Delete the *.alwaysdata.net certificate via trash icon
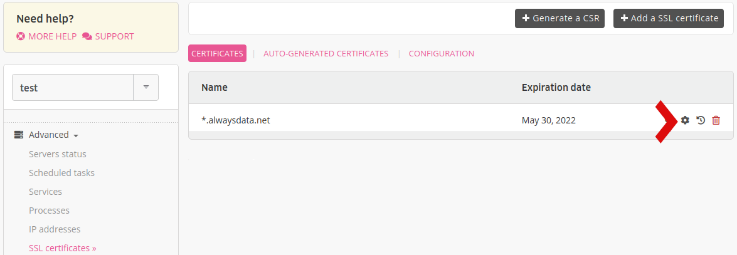 (x=716, y=120)
